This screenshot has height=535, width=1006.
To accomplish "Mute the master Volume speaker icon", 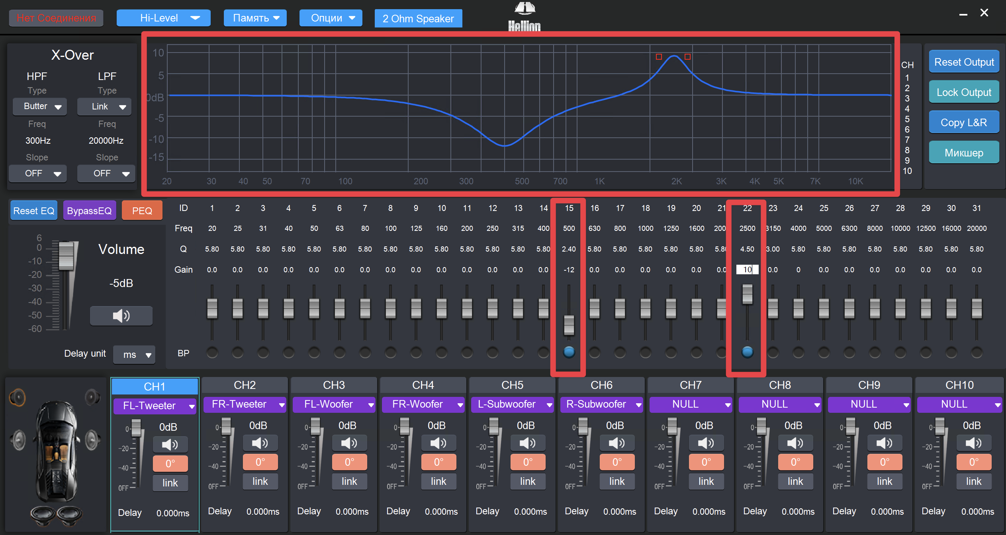I will tap(121, 316).
